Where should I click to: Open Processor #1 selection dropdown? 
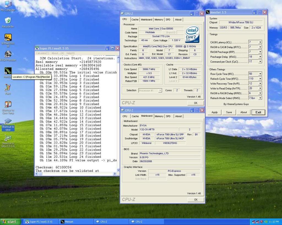click(160, 91)
